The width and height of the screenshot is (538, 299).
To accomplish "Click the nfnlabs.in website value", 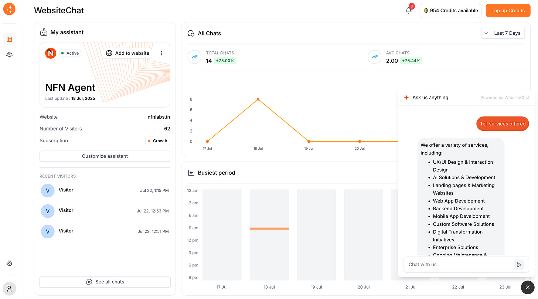I will click(159, 117).
